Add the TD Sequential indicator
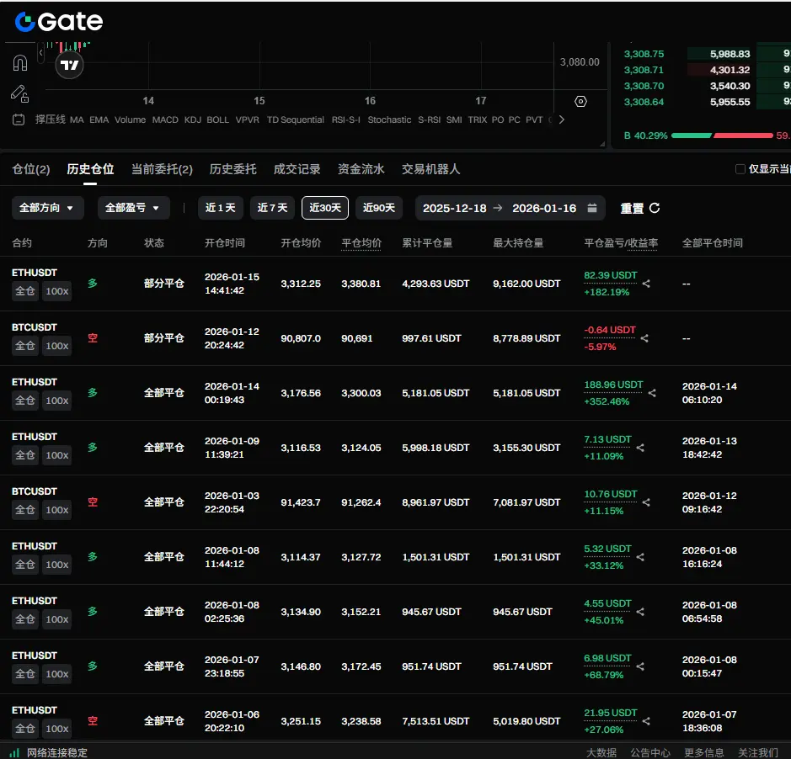This screenshot has width=791, height=759. point(296,120)
